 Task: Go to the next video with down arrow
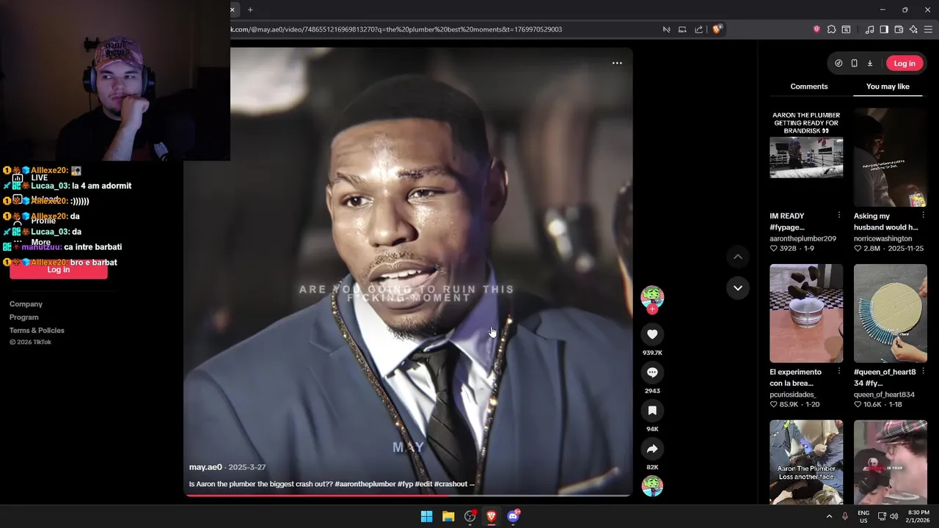coord(738,287)
